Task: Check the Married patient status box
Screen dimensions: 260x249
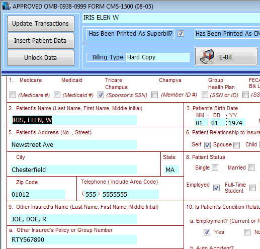Action: [251, 168]
